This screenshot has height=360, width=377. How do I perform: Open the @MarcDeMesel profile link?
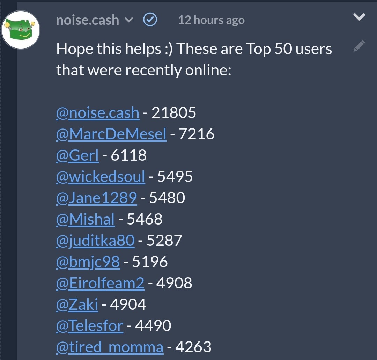pos(111,134)
